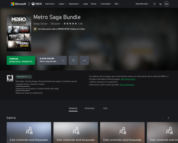Expand the Comunidad menu
The width and height of the screenshot is (178, 143).
[x=106, y=4]
